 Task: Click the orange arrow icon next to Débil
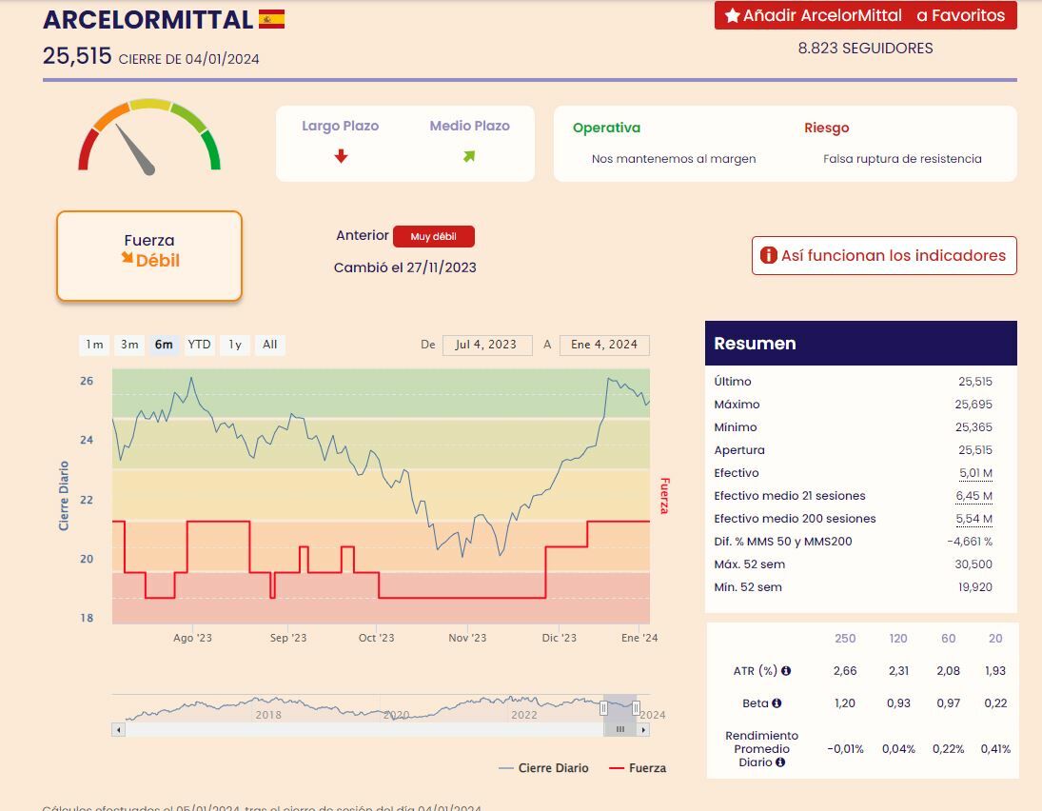[127, 258]
